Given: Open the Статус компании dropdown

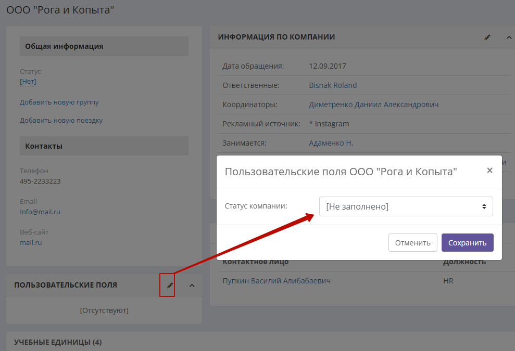Looking at the screenshot, I should pos(406,206).
